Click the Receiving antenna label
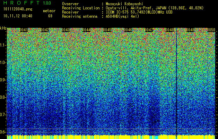Image resolution: width=218 pixels, height=139 pixels. pos(80,16)
